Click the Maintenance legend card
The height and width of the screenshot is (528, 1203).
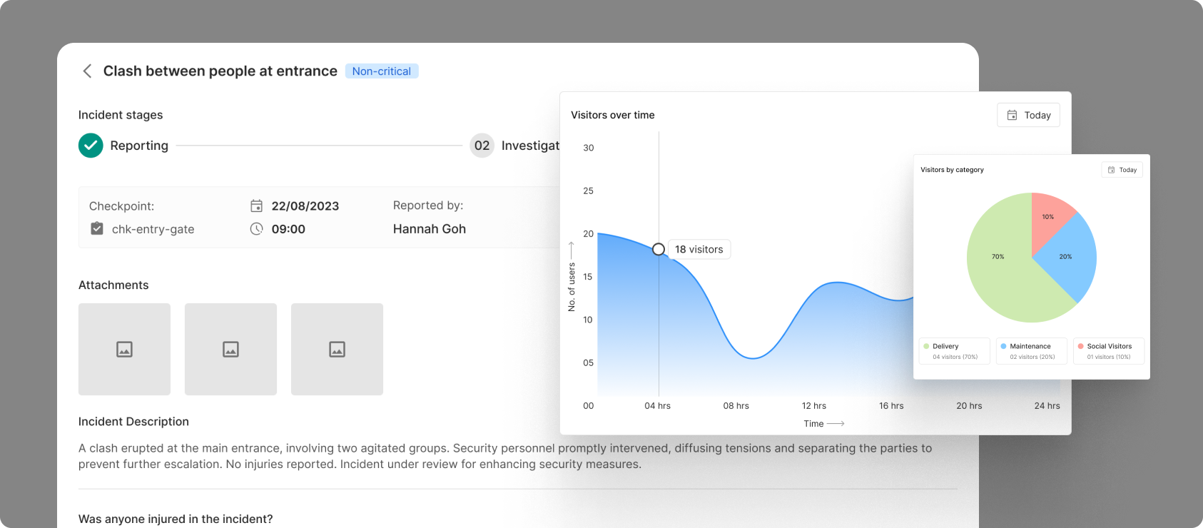point(1032,351)
